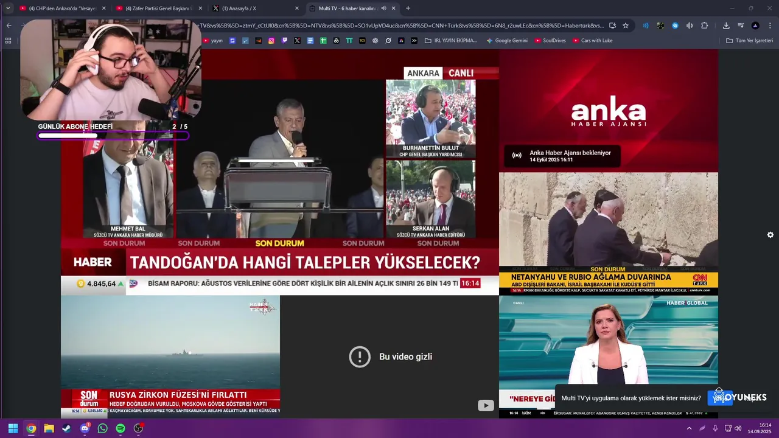Image resolution: width=779 pixels, height=438 pixels.
Task: Click the YouTube logo on hidden video
Action: point(486,406)
